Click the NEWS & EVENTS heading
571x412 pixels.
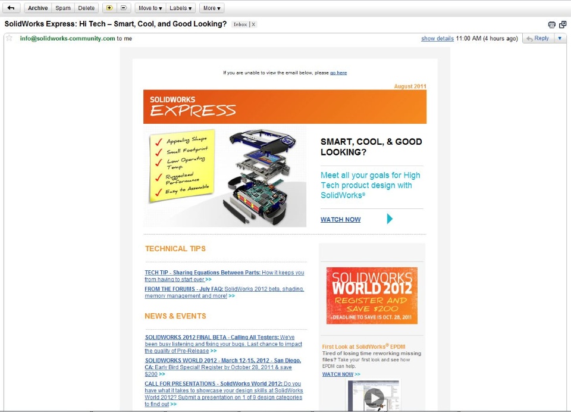[175, 316]
